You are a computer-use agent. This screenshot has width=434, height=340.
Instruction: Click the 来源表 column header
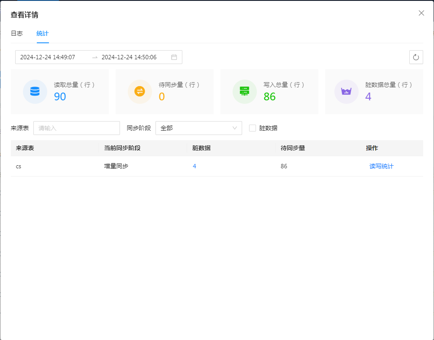[25, 148]
